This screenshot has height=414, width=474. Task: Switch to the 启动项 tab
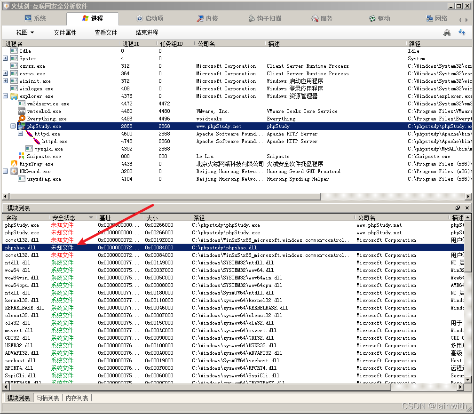150,18
